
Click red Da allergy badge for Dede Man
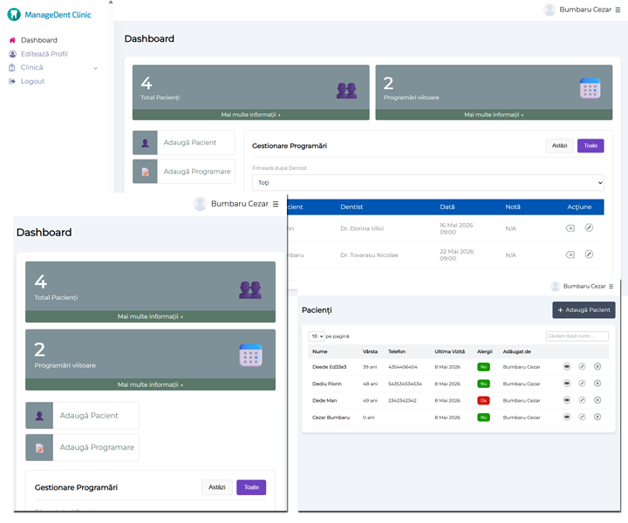483,401
